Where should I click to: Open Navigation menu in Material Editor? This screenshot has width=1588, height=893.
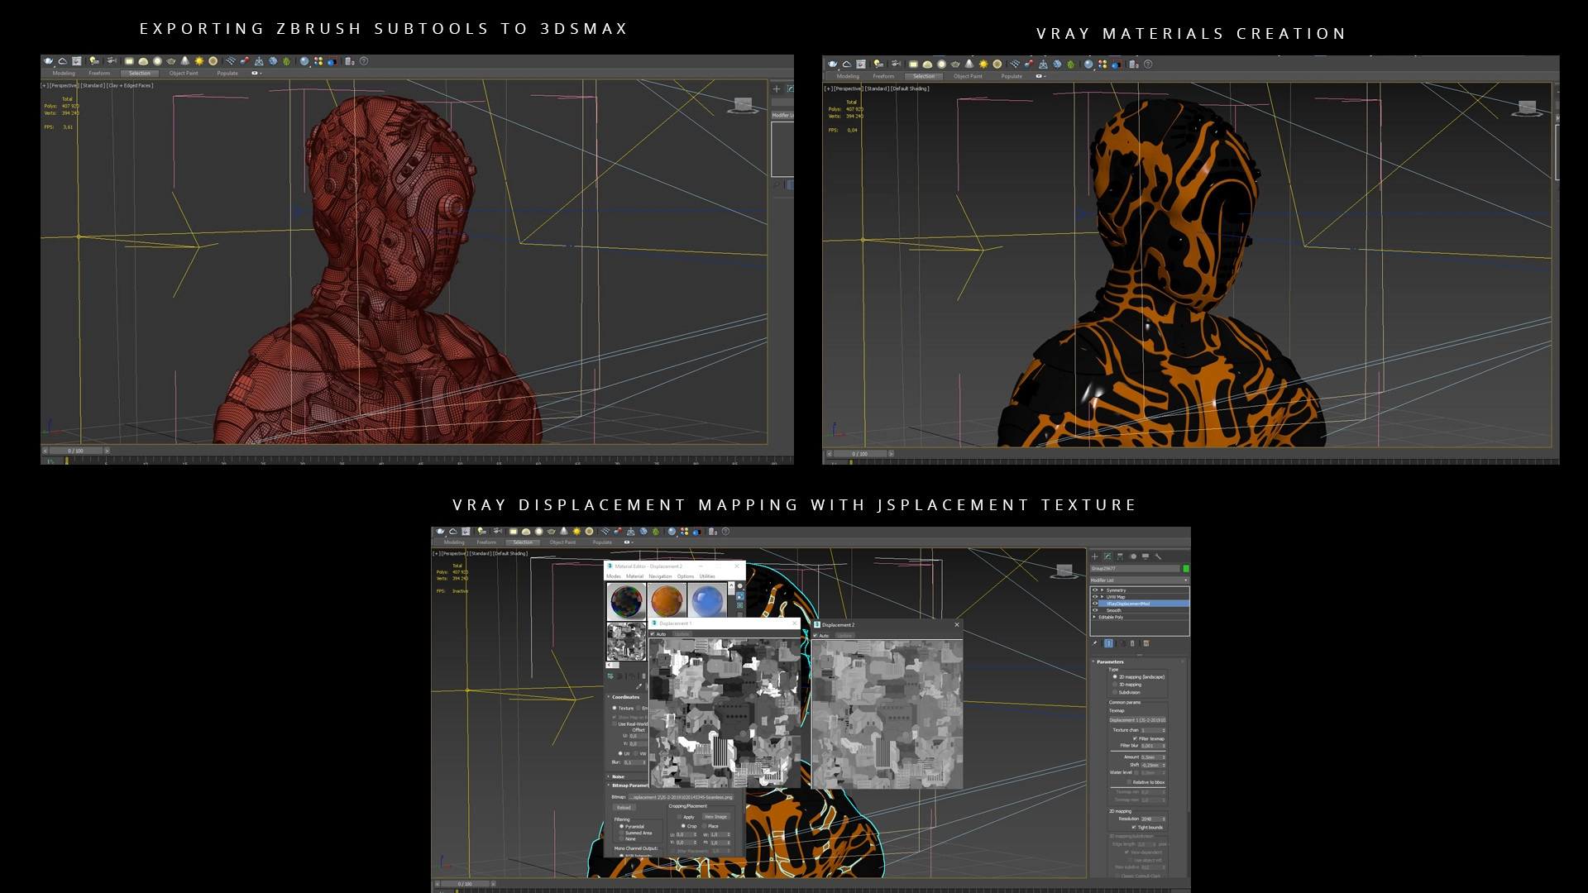click(660, 576)
